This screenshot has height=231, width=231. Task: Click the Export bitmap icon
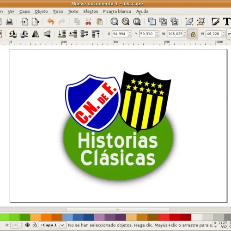pyautogui.click(x=36, y=22)
